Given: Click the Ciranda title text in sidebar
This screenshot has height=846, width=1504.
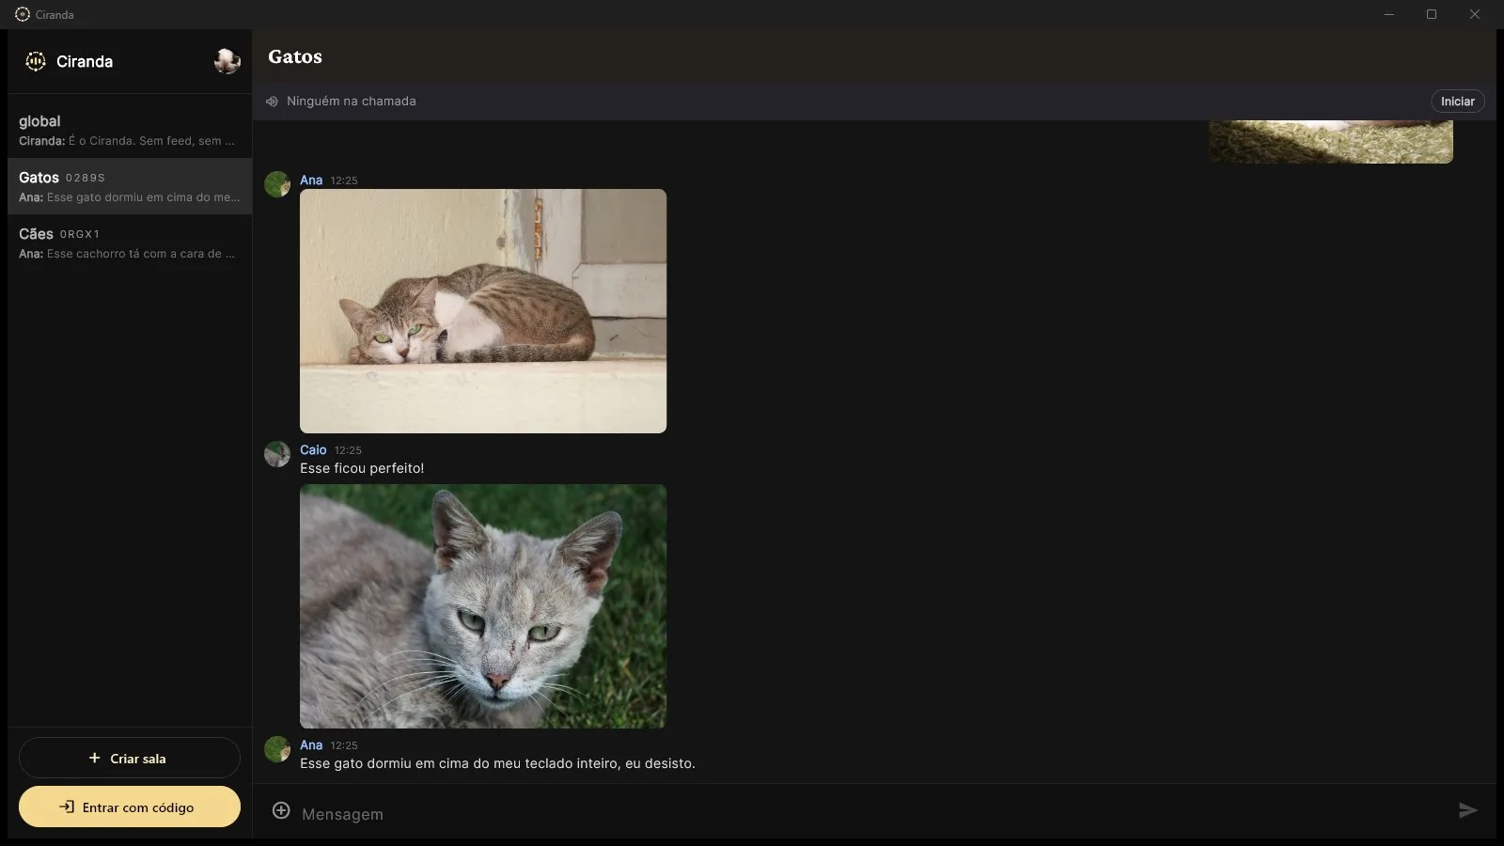Looking at the screenshot, I should (85, 61).
